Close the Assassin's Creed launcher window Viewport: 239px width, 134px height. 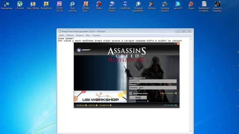178,44
